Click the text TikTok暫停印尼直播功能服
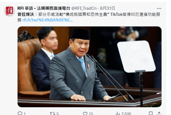The height and width of the screenshot is (115, 171). click(x=135, y=14)
